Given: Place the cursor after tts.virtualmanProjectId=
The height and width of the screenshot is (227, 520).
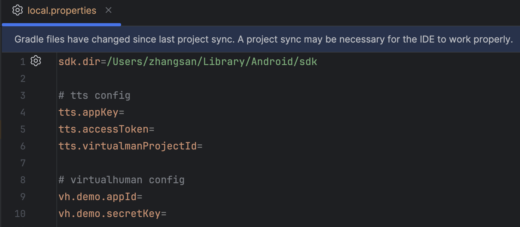Looking at the screenshot, I should coord(203,146).
